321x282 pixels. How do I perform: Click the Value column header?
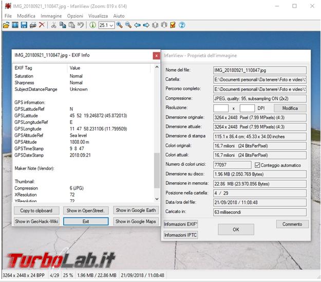109,68
